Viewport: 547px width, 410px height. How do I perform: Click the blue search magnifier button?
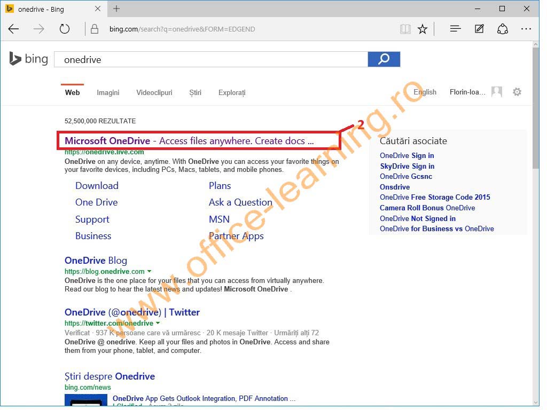tap(384, 59)
